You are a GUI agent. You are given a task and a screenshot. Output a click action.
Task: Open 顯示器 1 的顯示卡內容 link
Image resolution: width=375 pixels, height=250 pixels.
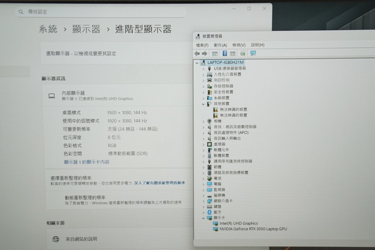pos(86,162)
